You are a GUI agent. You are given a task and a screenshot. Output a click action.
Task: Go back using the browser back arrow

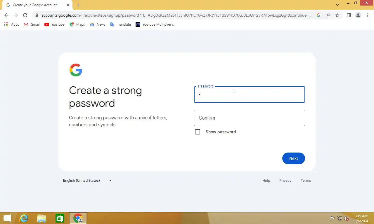6,15
